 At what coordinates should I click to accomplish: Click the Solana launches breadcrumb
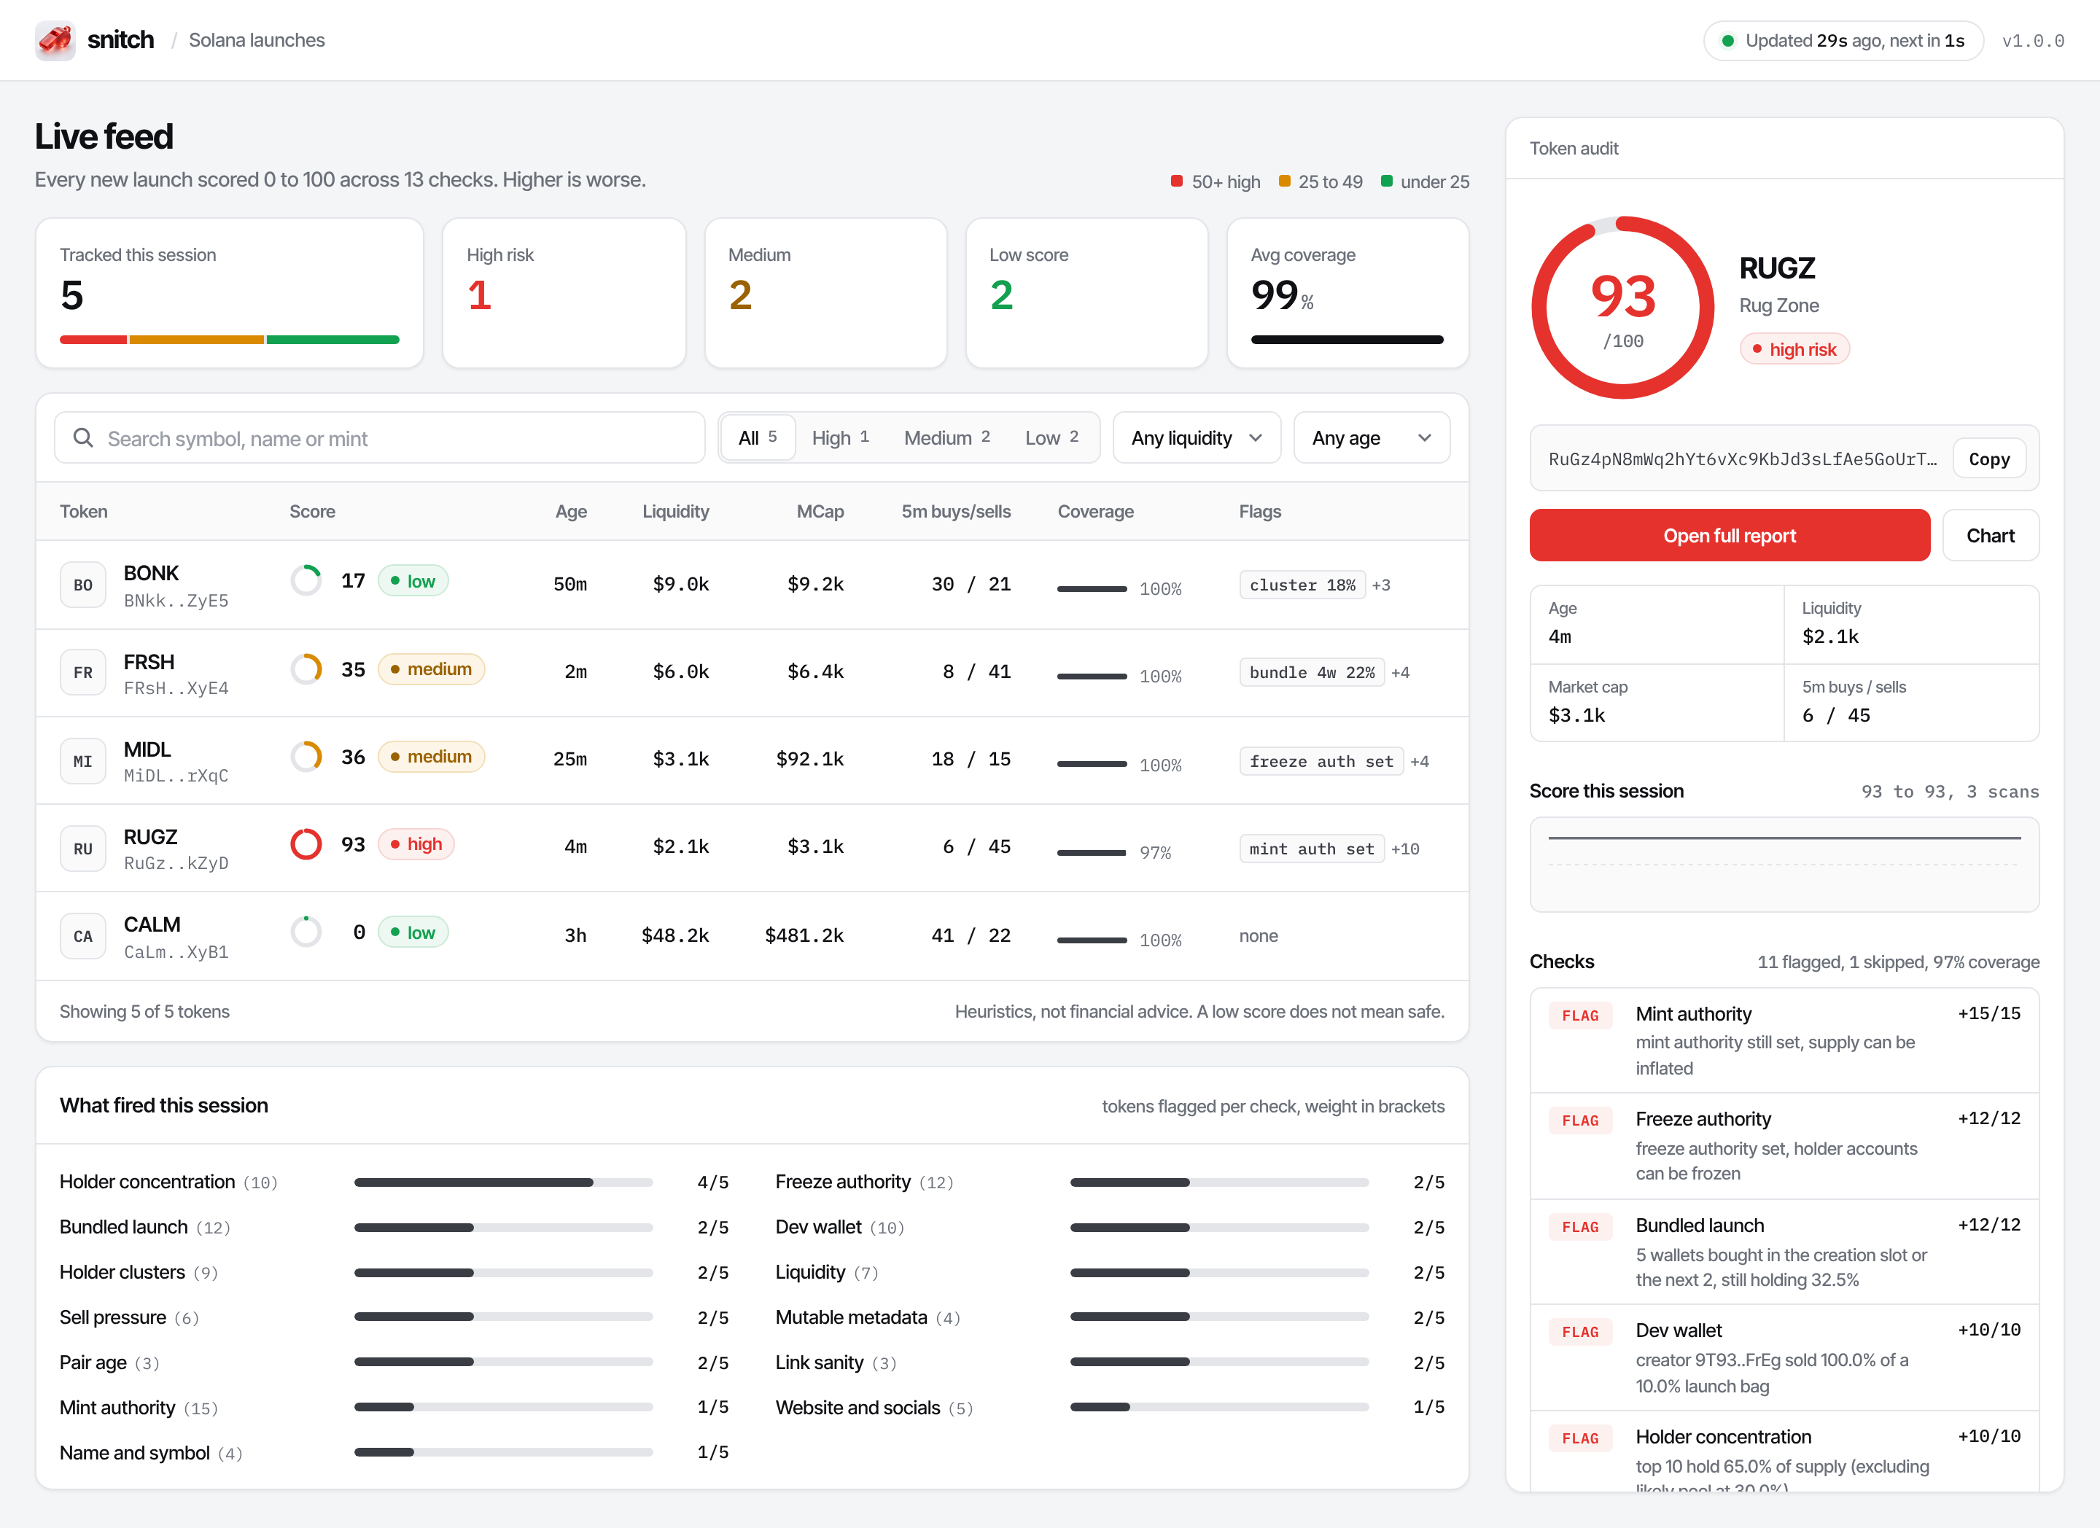click(257, 41)
